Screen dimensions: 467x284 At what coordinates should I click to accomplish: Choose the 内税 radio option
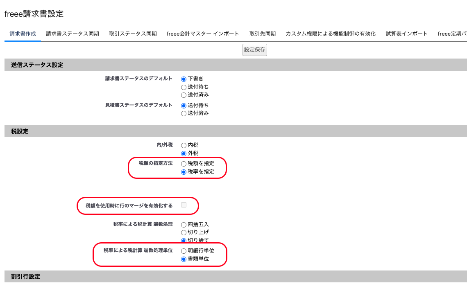point(184,145)
